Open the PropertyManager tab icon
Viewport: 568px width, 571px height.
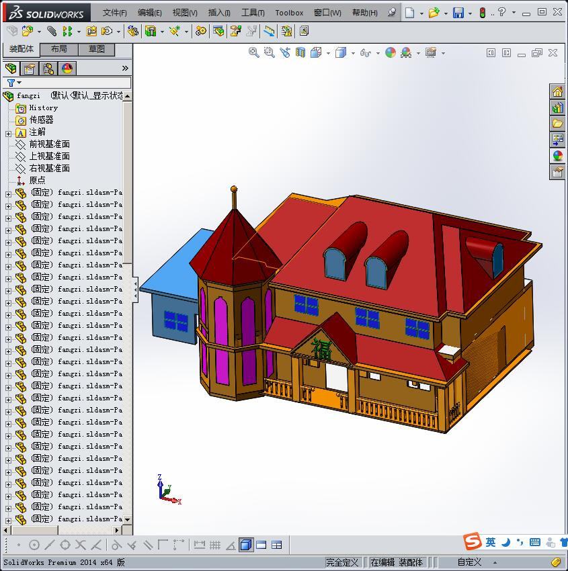pos(29,68)
